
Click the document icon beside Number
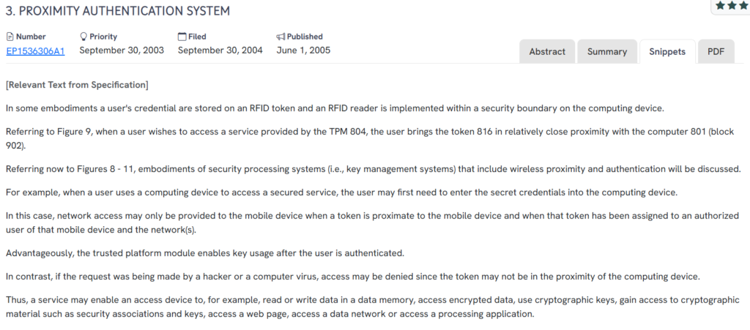click(x=10, y=37)
